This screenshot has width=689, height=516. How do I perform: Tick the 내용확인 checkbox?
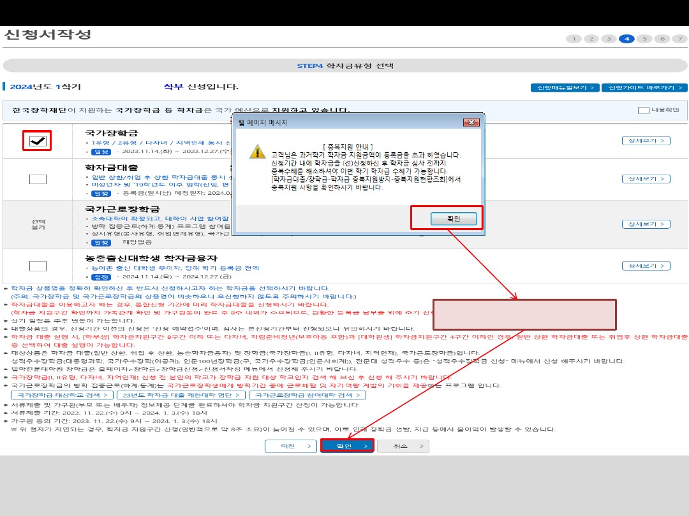tap(643, 110)
